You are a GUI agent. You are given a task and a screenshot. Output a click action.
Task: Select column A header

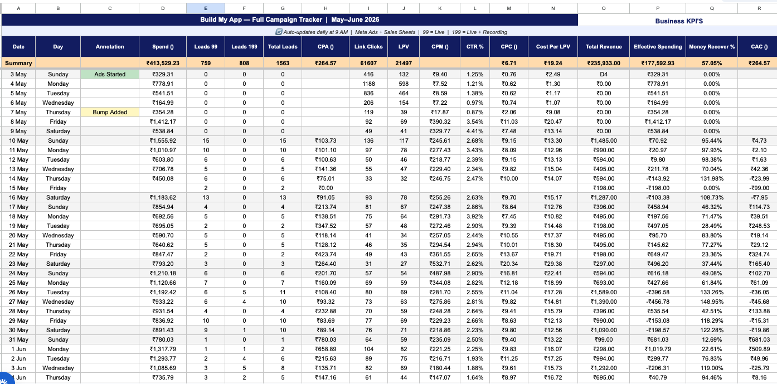pos(19,8)
